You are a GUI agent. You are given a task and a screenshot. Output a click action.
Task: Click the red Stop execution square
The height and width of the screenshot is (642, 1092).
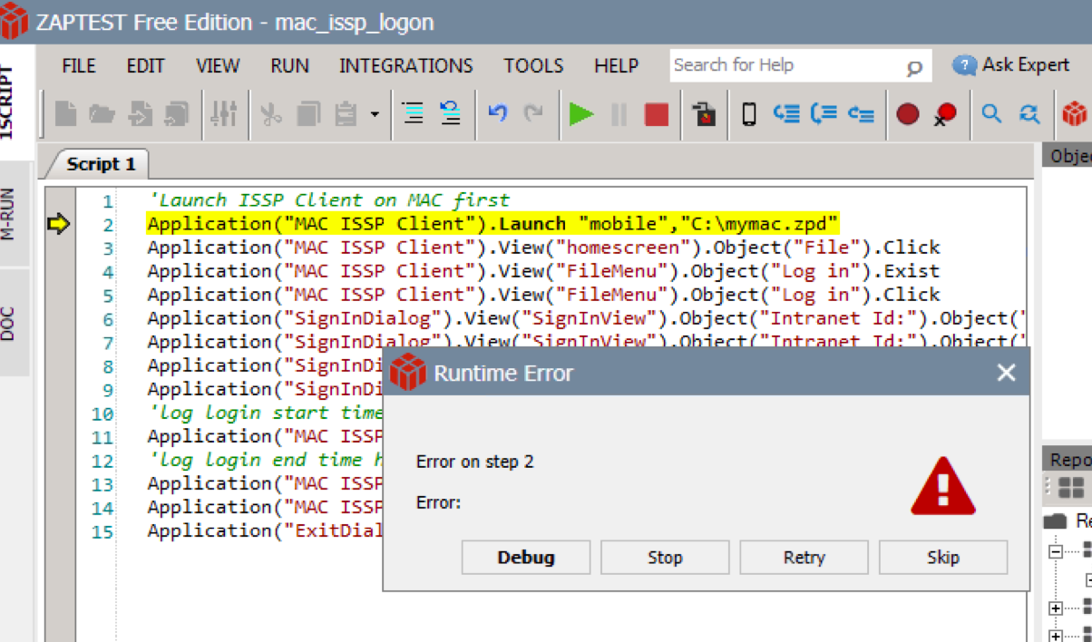[x=657, y=114]
